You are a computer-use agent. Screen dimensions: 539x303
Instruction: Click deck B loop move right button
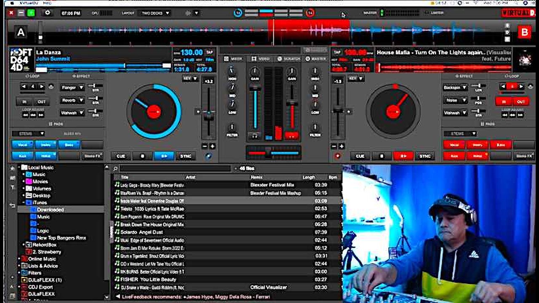pyautogui.click(x=520, y=115)
